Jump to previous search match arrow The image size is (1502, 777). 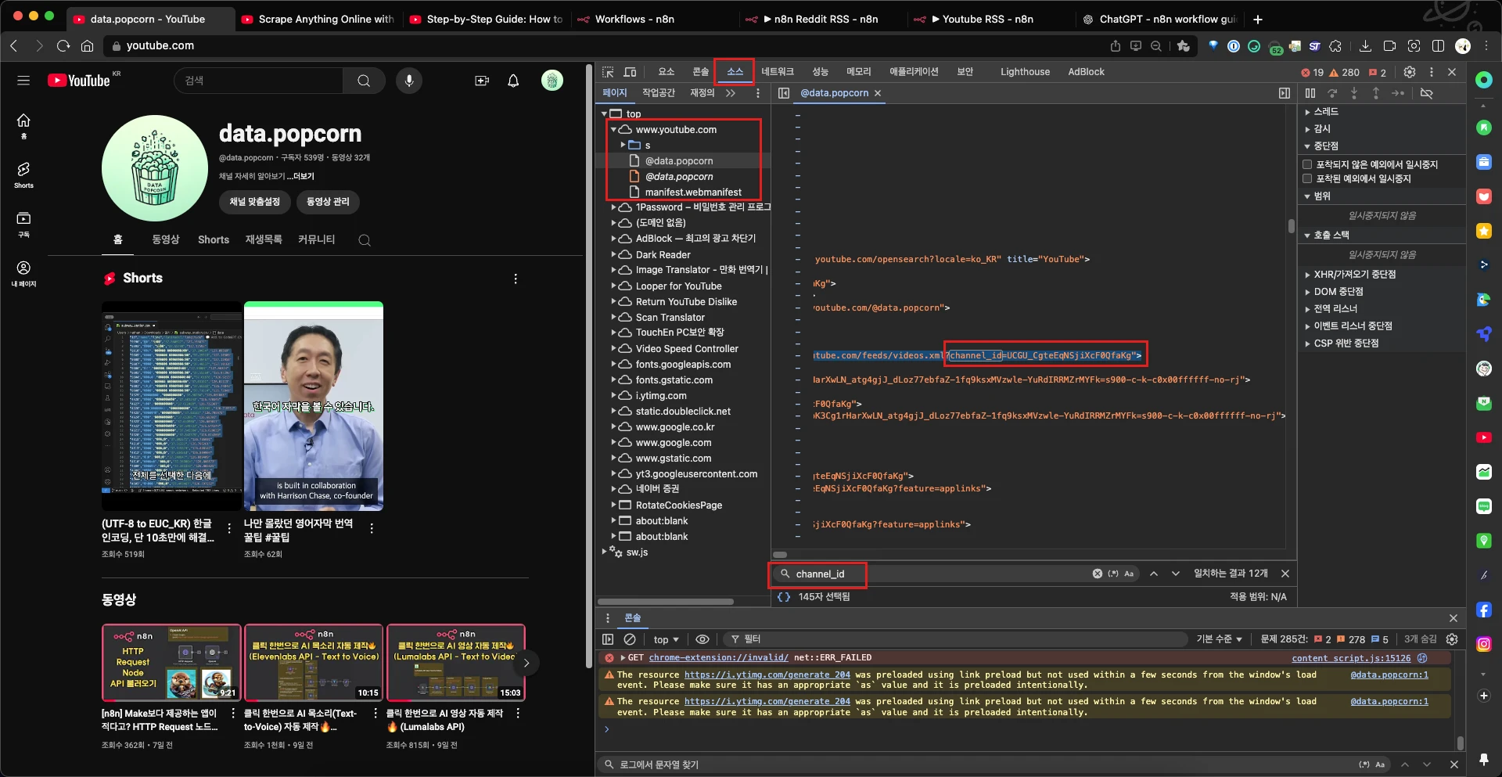[x=1154, y=574]
